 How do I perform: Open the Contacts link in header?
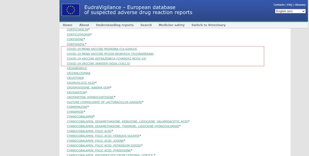pyautogui.click(x=279, y=5)
